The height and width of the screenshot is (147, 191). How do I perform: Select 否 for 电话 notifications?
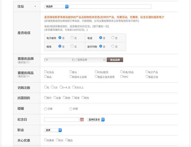[113, 38]
